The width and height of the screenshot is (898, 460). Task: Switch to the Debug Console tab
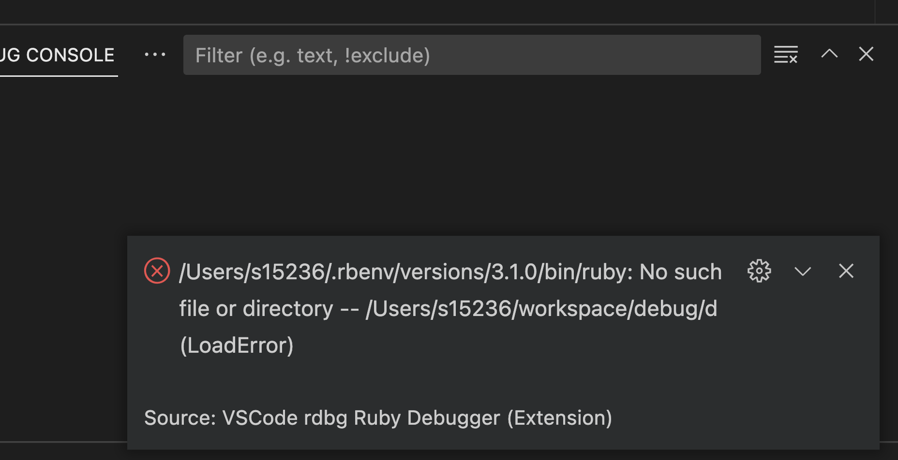pyautogui.click(x=58, y=55)
